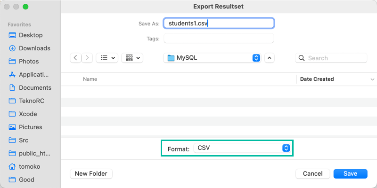Viewport: 377px width, 188px height.
Task: Click the search magnifier icon
Action: coord(301,58)
